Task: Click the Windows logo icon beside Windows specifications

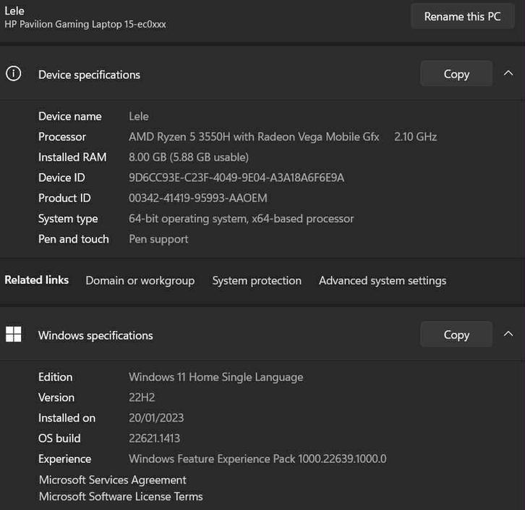Action: click(14, 334)
